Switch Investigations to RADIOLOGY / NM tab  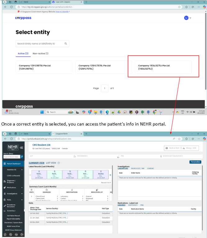[x=137, y=168]
